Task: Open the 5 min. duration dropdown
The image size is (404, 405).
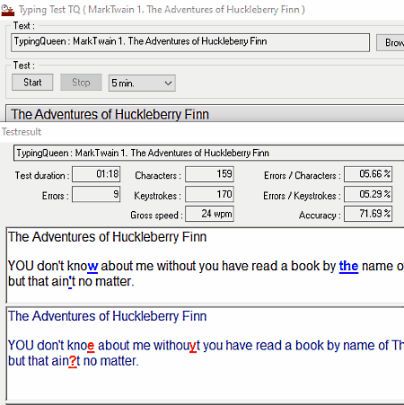Action: pos(142,83)
